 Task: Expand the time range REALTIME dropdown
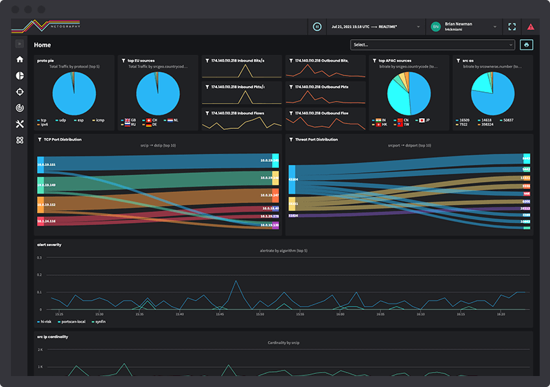(x=376, y=27)
